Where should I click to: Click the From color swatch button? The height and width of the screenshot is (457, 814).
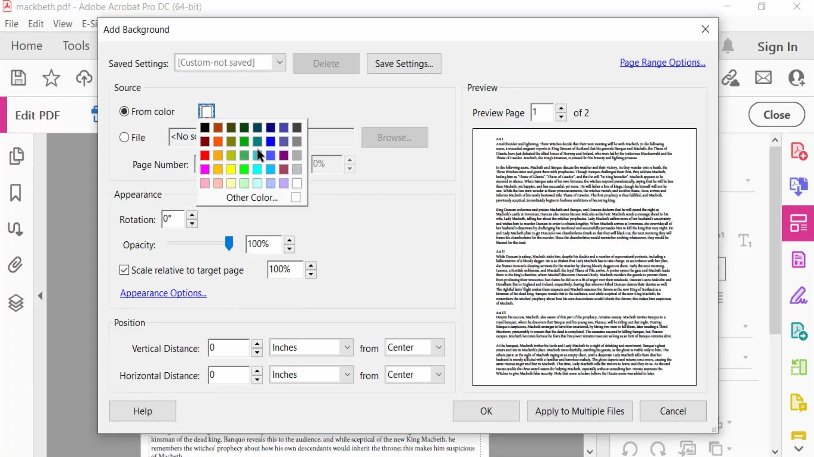207,111
